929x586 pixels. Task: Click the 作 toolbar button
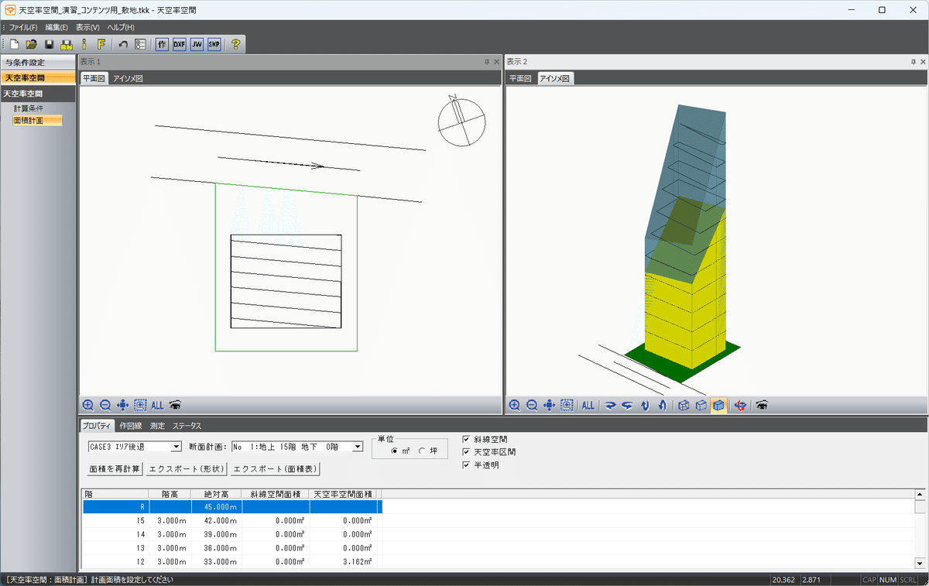pyautogui.click(x=163, y=44)
